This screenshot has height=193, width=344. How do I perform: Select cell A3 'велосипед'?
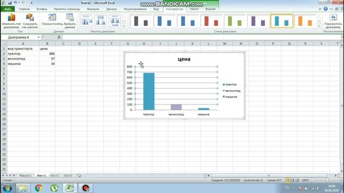pos(23,58)
